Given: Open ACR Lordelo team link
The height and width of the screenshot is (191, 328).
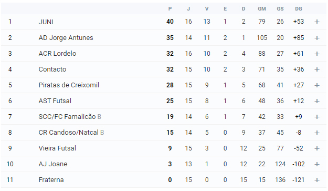Looking at the screenshot, I should point(57,54).
